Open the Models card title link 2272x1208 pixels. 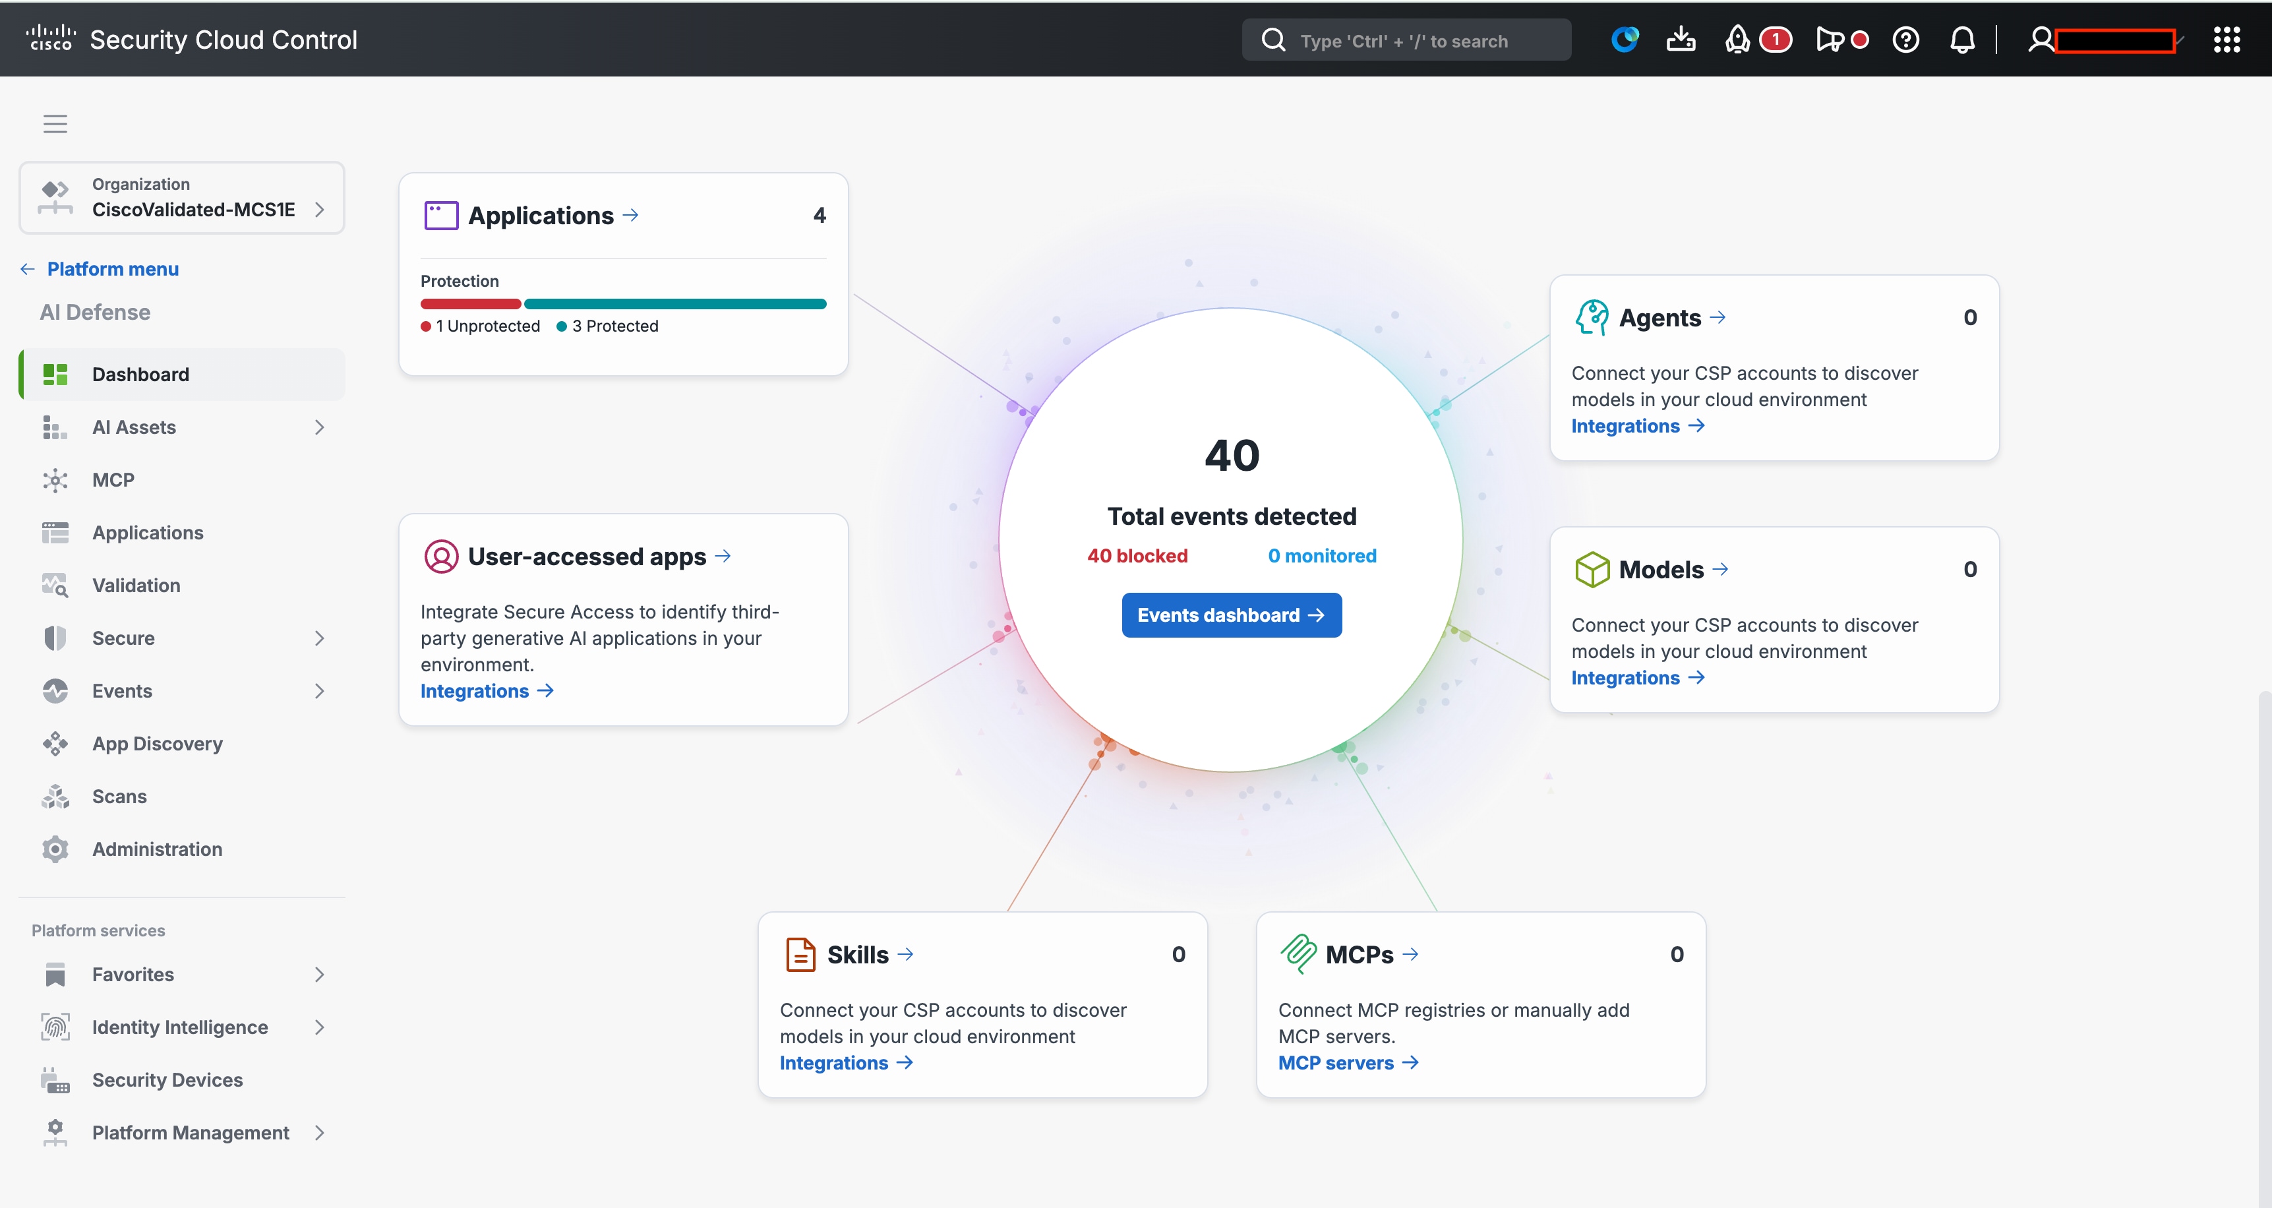[1673, 570]
